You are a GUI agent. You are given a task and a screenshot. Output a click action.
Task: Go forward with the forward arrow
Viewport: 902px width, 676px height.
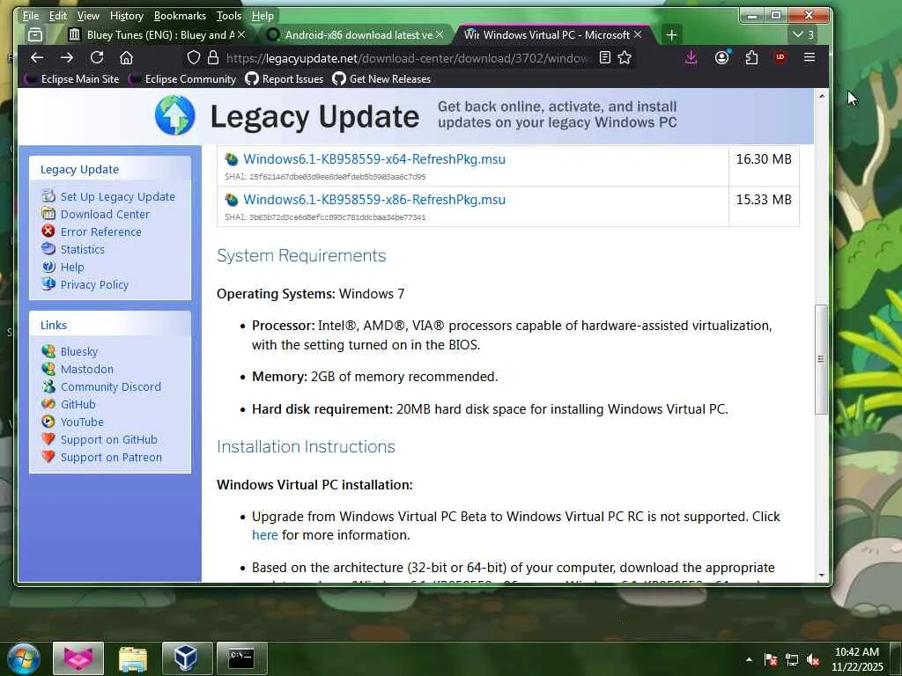pyautogui.click(x=67, y=57)
